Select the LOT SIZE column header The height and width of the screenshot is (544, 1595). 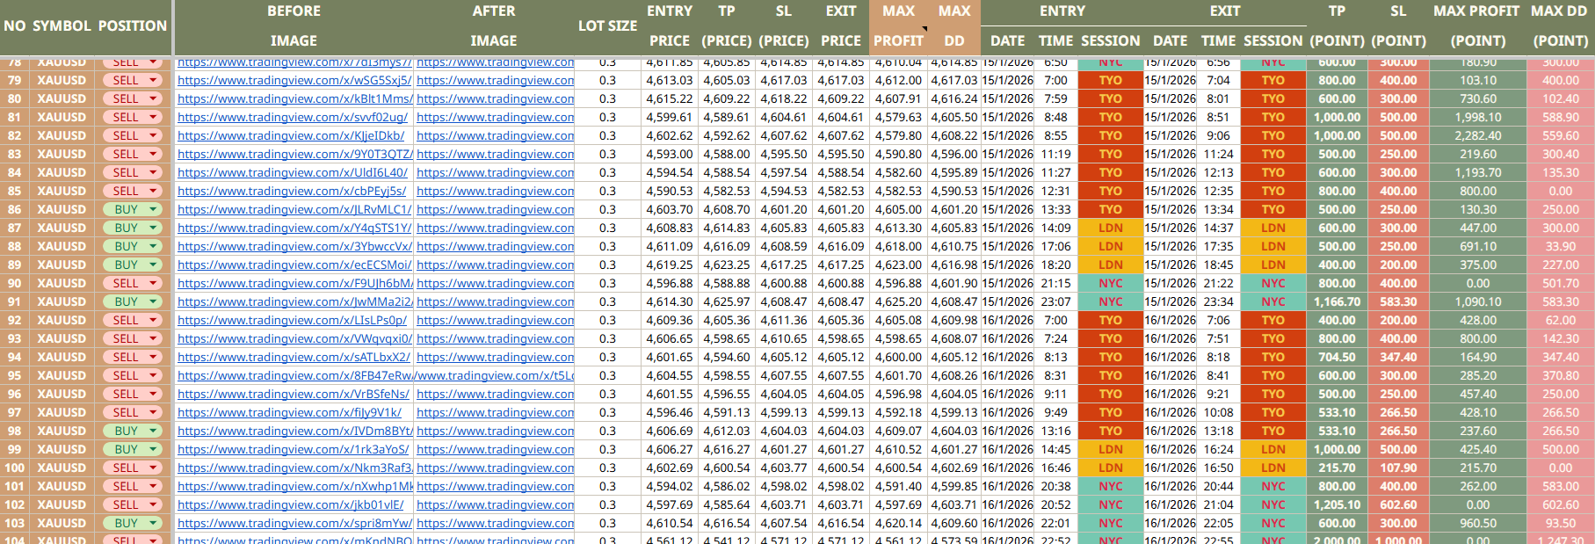coord(607,26)
